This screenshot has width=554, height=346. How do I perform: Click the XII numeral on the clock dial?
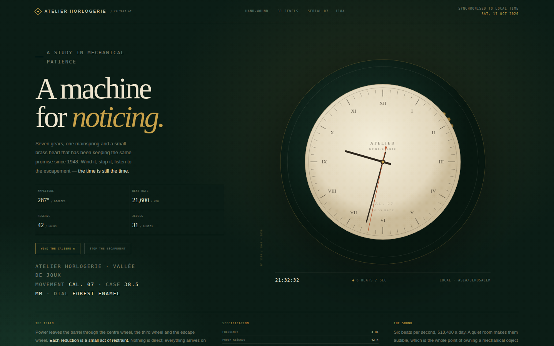tap(383, 103)
